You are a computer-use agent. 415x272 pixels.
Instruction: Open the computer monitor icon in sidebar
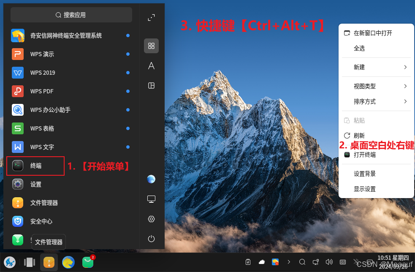click(x=152, y=199)
